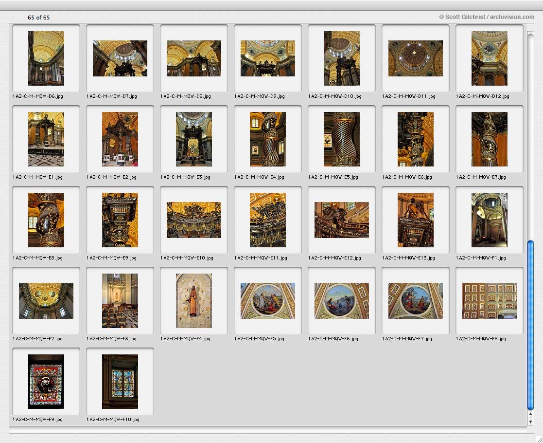Pick thumbnail 1A2-C-M-MQW-E7.jpg
This screenshot has width=543, height=443.
pos(490,139)
